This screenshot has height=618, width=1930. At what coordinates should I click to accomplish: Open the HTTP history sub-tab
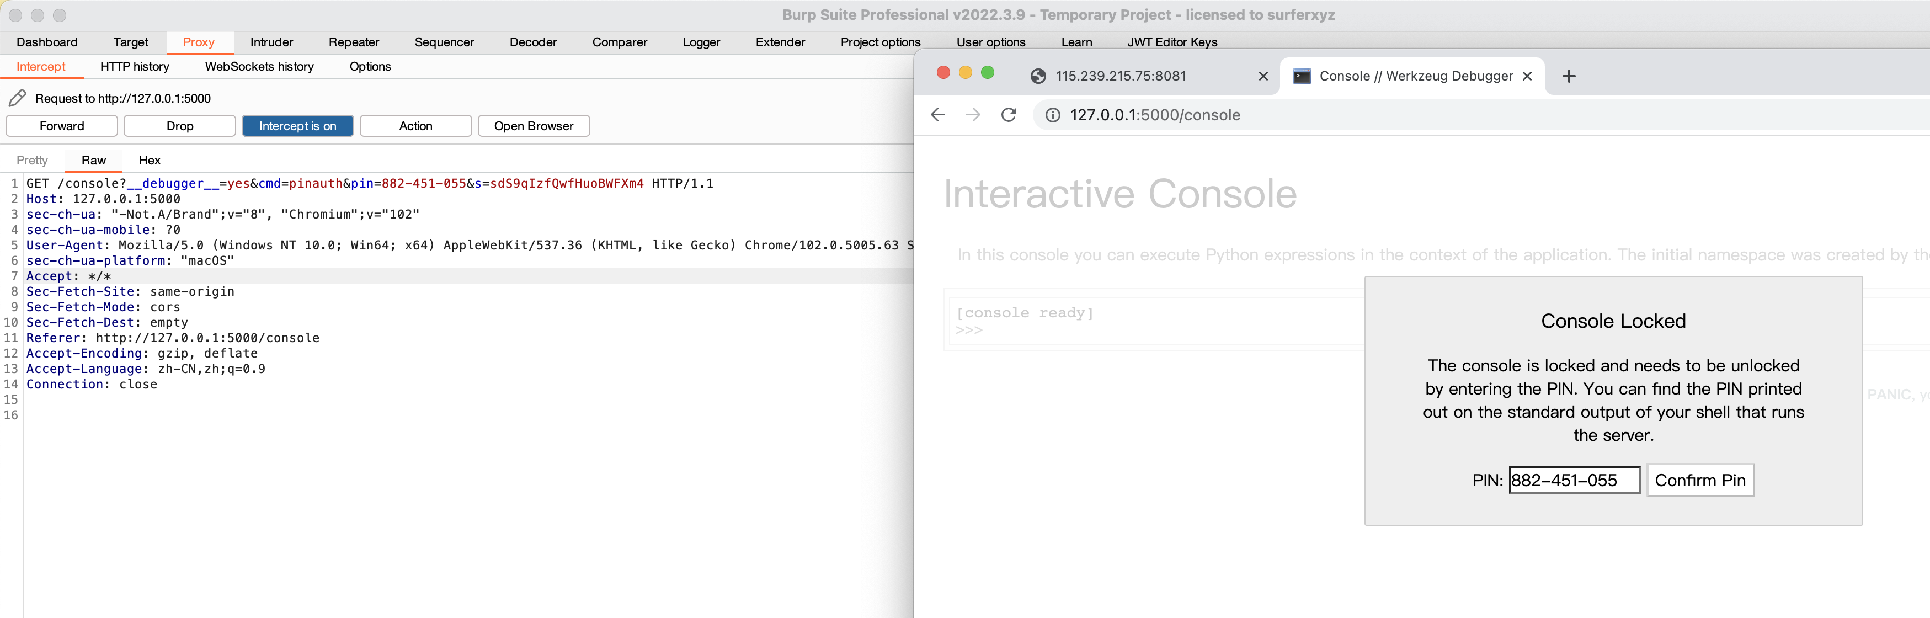tap(135, 67)
